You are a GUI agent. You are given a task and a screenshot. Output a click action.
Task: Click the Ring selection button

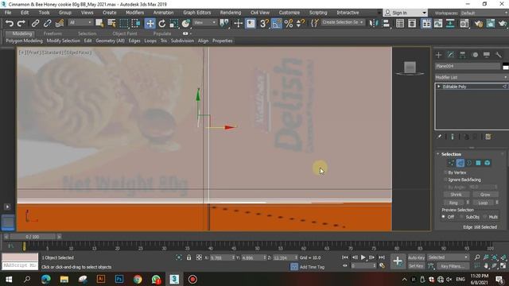(453, 203)
